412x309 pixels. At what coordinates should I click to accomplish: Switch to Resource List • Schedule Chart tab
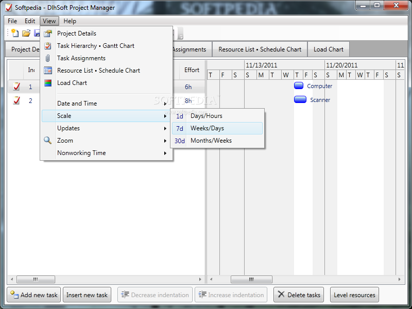point(260,49)
